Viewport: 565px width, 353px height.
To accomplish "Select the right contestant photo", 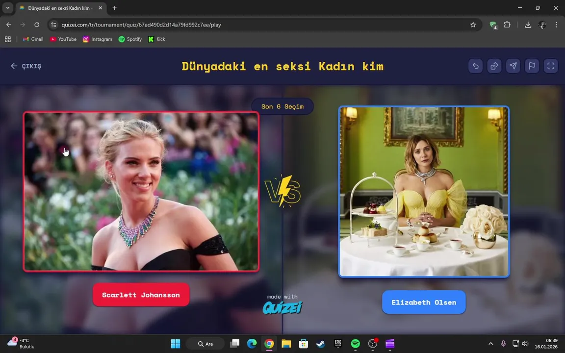I will pos(424,192).
